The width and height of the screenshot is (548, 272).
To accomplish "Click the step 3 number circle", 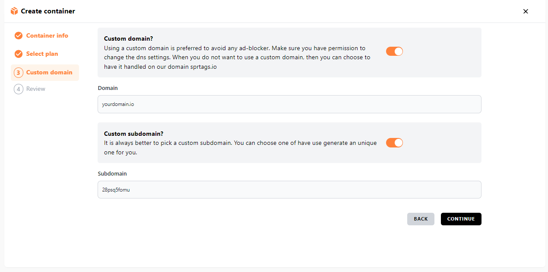I will (19, 72).
